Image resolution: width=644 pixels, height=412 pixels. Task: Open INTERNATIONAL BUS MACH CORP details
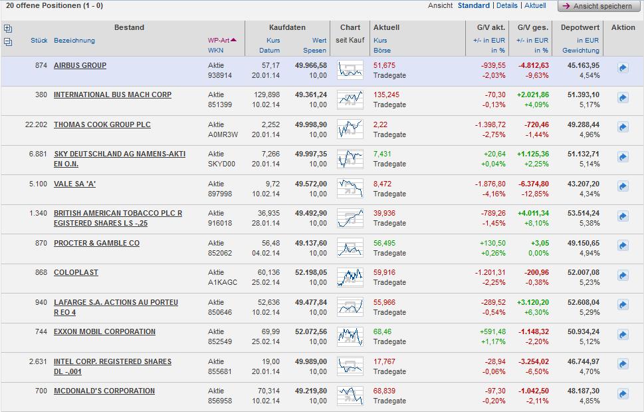112,95
